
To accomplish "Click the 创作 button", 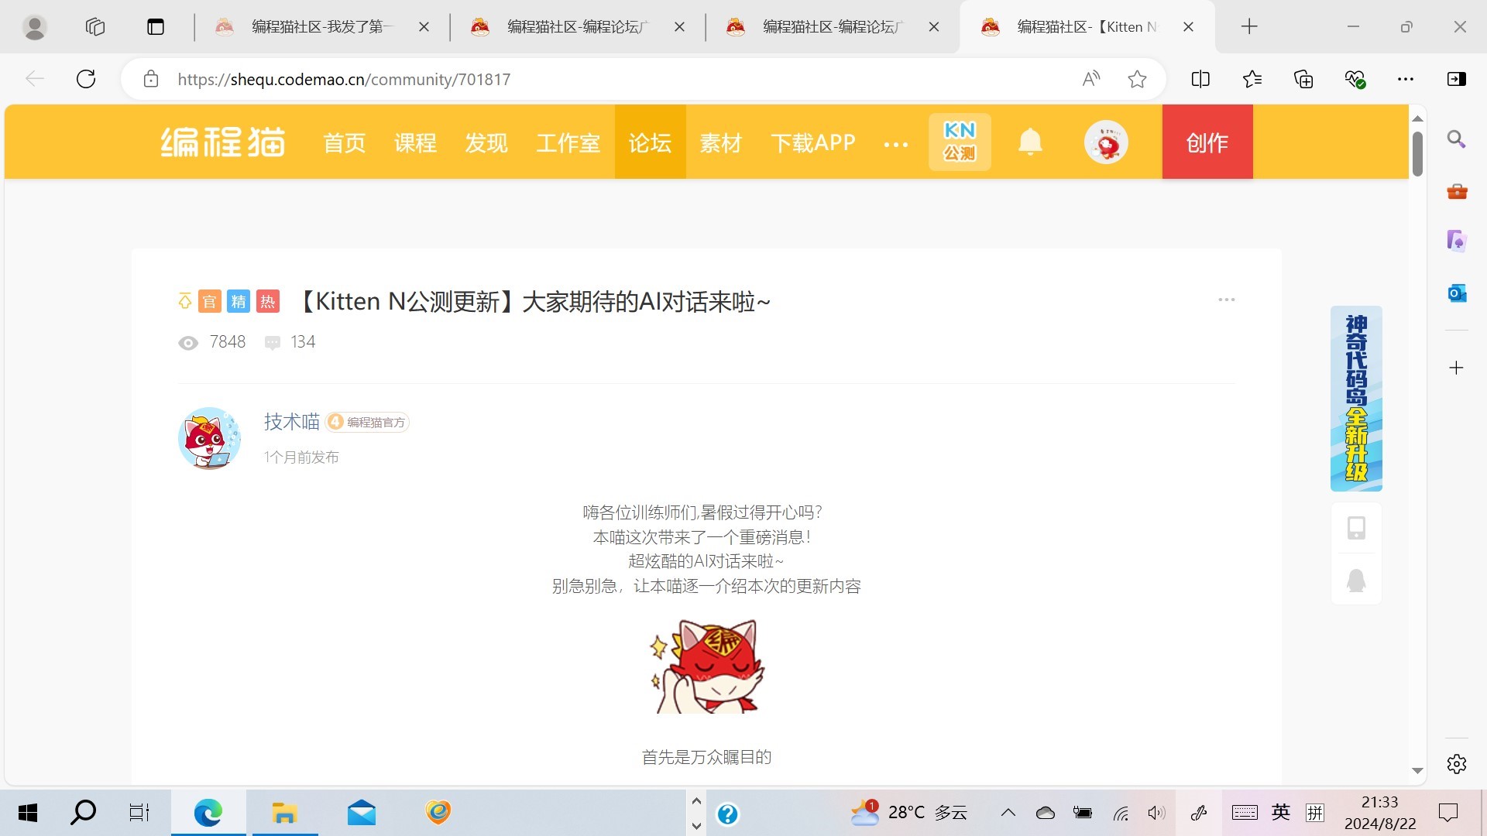I will pyautogui.click(x=1207, y=142).
